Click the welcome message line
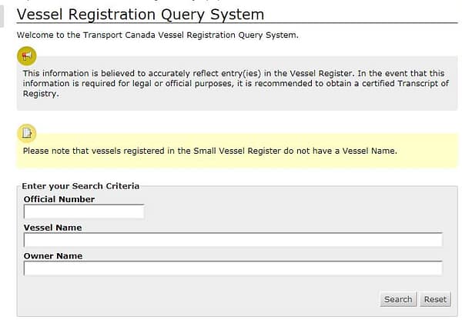462x323 pixels. pos(156,35)
